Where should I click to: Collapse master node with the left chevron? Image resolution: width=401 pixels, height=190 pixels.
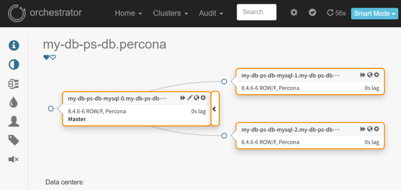tap(215, 109)
